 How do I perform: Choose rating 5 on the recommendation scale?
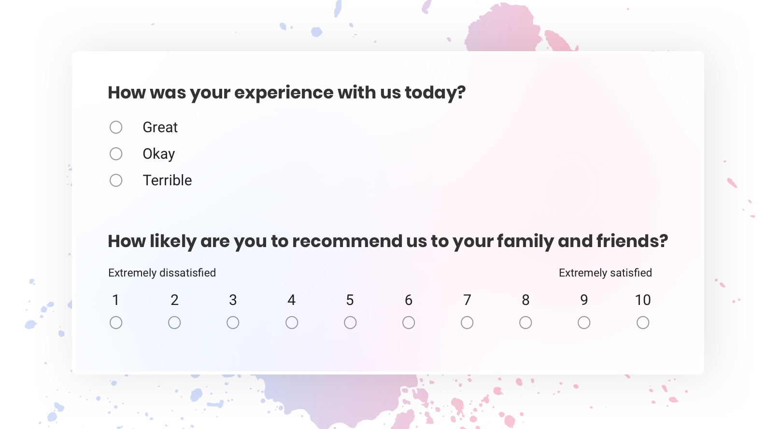point(350,322)
